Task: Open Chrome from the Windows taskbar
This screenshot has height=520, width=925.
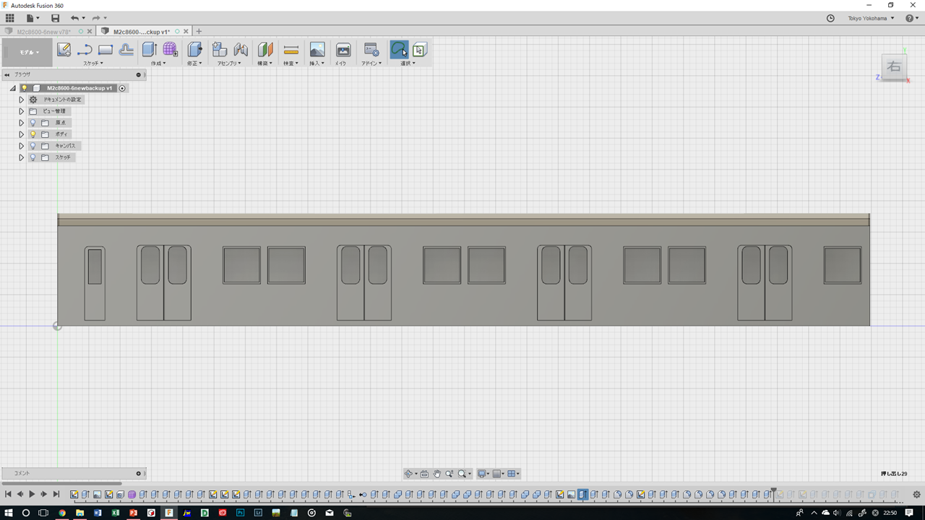Action: coord(62,513)
